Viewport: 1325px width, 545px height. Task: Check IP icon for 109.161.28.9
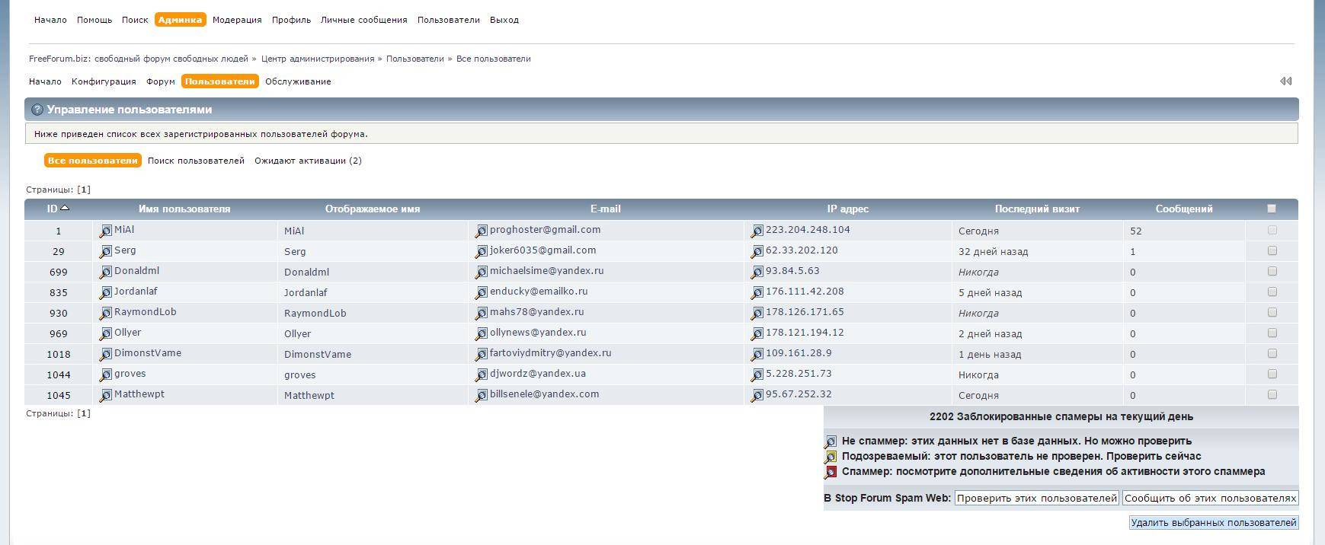click(757, 354)
